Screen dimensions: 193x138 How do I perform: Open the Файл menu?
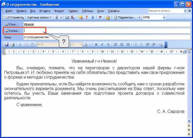click(x=9, y=11)
